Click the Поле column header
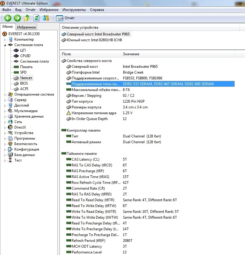245x255 pixels. click(91, 54)
